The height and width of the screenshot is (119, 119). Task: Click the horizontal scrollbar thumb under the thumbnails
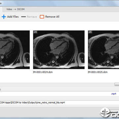click(x=117, y=84)
